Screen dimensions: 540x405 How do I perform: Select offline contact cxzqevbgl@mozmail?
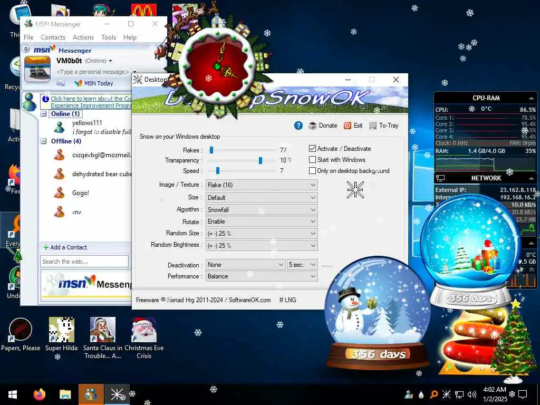click(102, 155)
